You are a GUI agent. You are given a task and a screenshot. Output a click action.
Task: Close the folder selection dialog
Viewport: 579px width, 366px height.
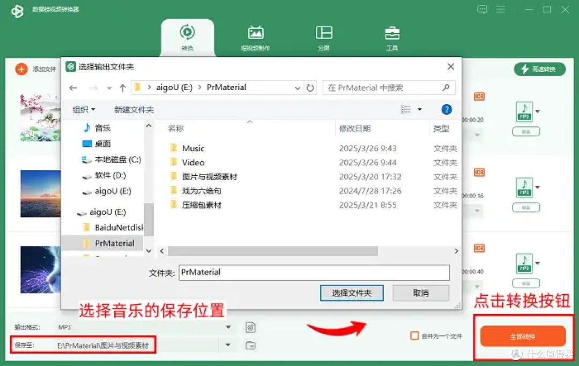pos(451,66)
